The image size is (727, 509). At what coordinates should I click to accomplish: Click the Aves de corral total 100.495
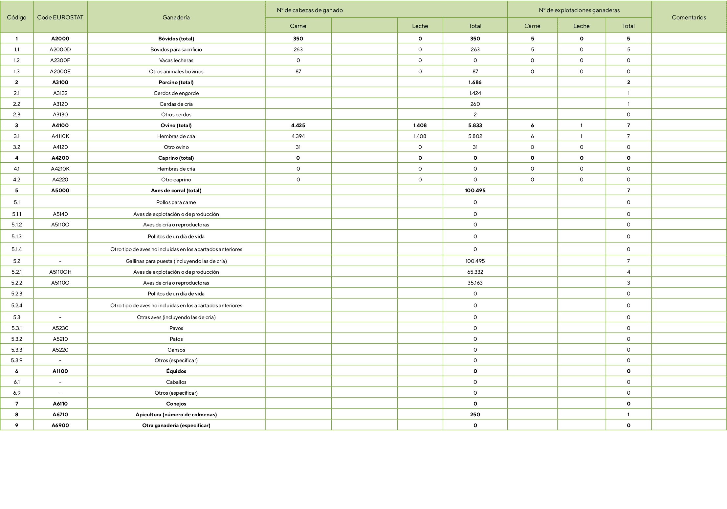point(475,190)
